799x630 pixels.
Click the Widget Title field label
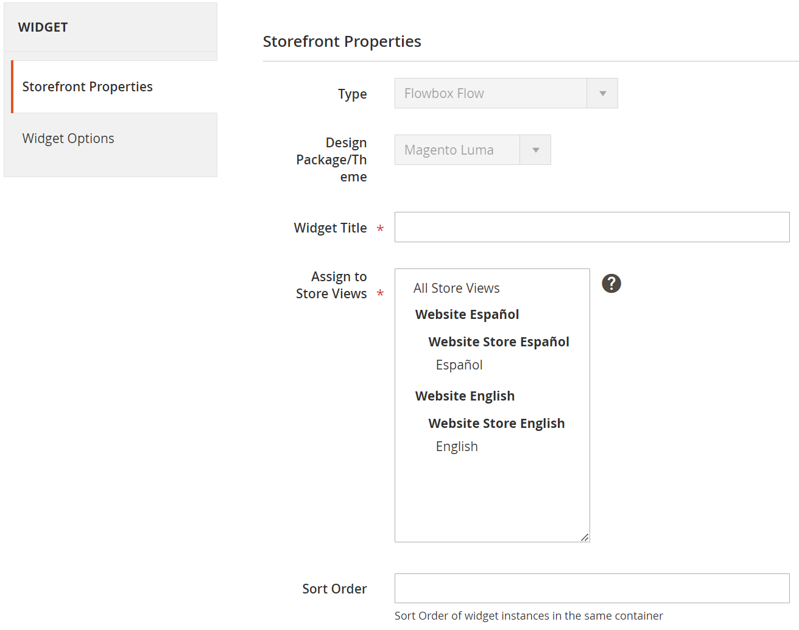click(330, 228)
